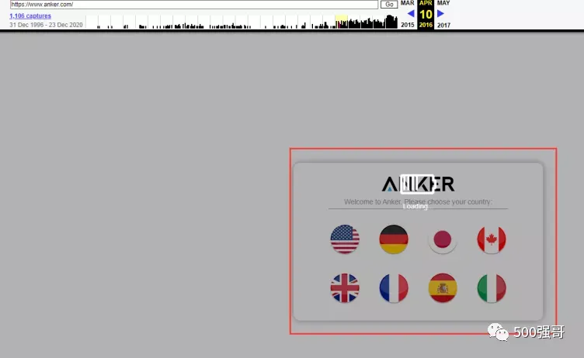Jump to the MAY month capture
This screenshot has height=358, width=584.
pos(443,3)
